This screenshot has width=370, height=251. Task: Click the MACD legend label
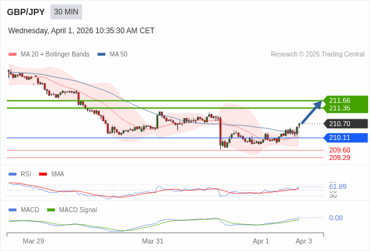pos(30,210)
